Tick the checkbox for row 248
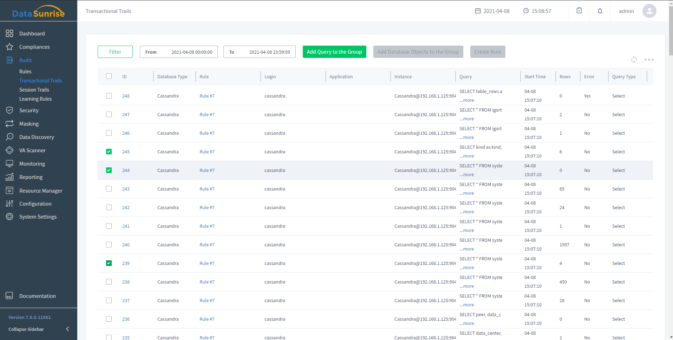 [x=109, y=96]
